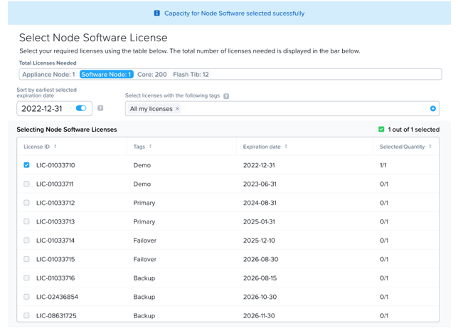The width and height of the screenshot is (458, 331).
Task: Click expiration date 2026-08-30
Action: [260, 259]
